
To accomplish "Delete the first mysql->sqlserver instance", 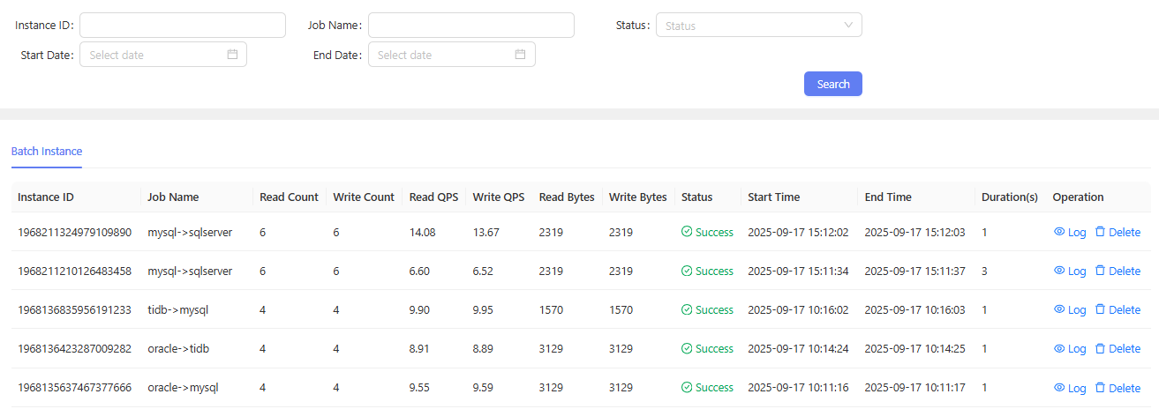I will pyautogui.click(x=1118, y=232).
